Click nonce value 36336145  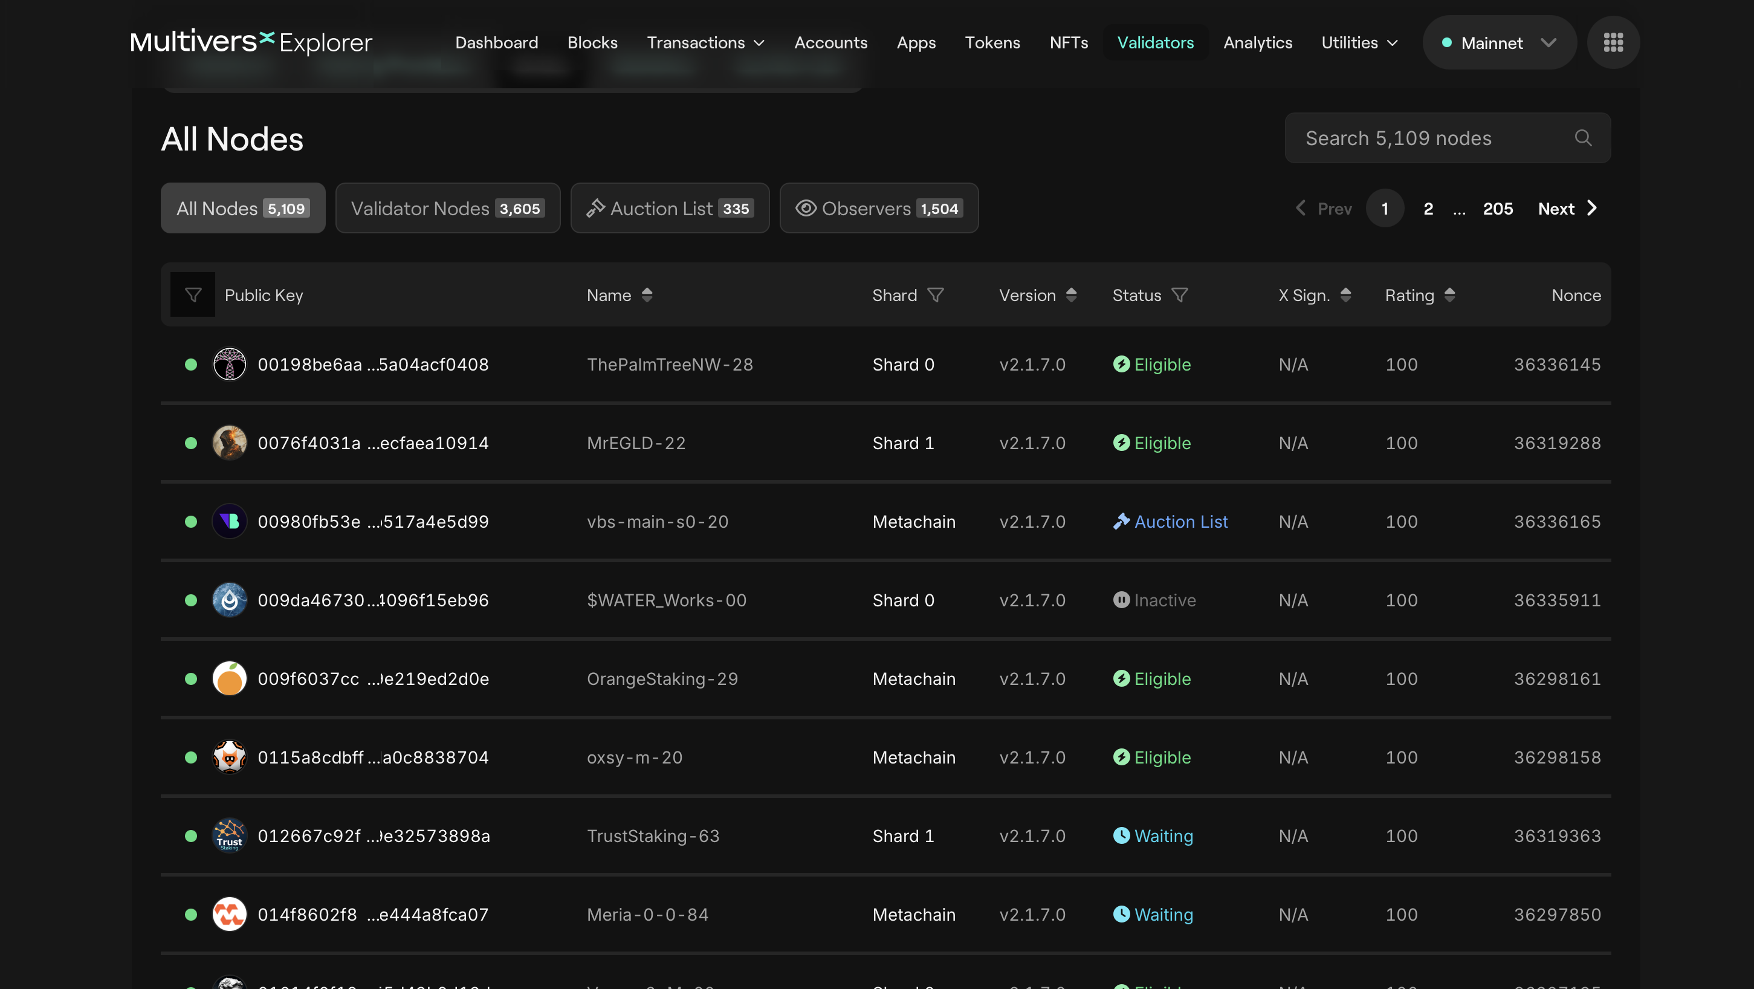(1556, 365)
